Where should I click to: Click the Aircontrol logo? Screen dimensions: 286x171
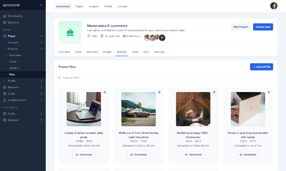(x=11, y=5)
